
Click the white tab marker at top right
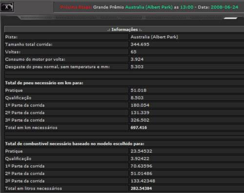click(x=230, y=18)
